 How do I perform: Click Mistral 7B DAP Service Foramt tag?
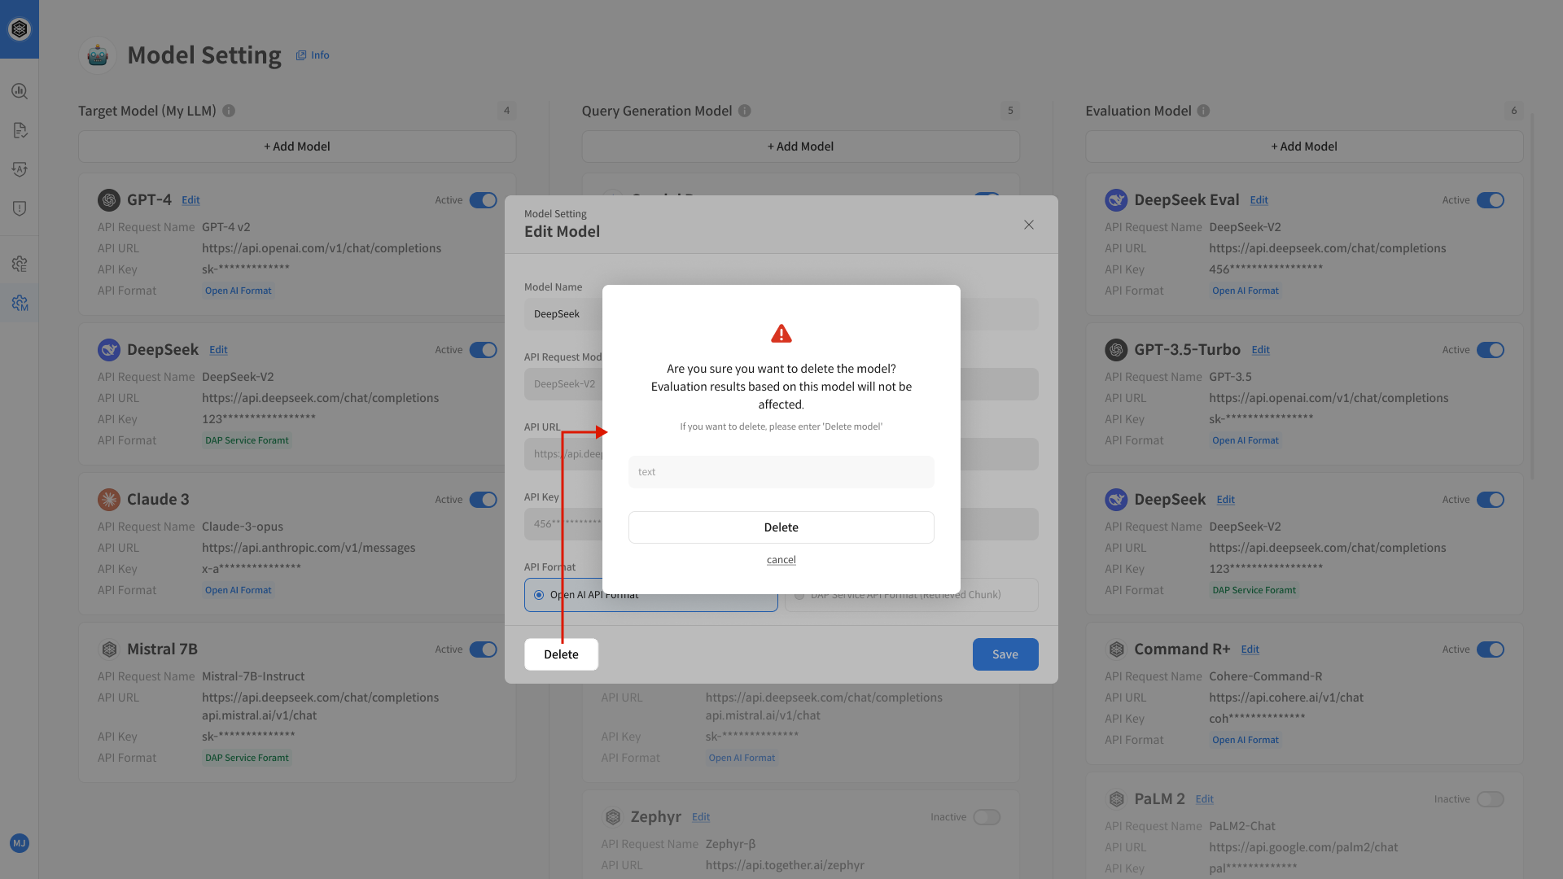pos(247,758)
